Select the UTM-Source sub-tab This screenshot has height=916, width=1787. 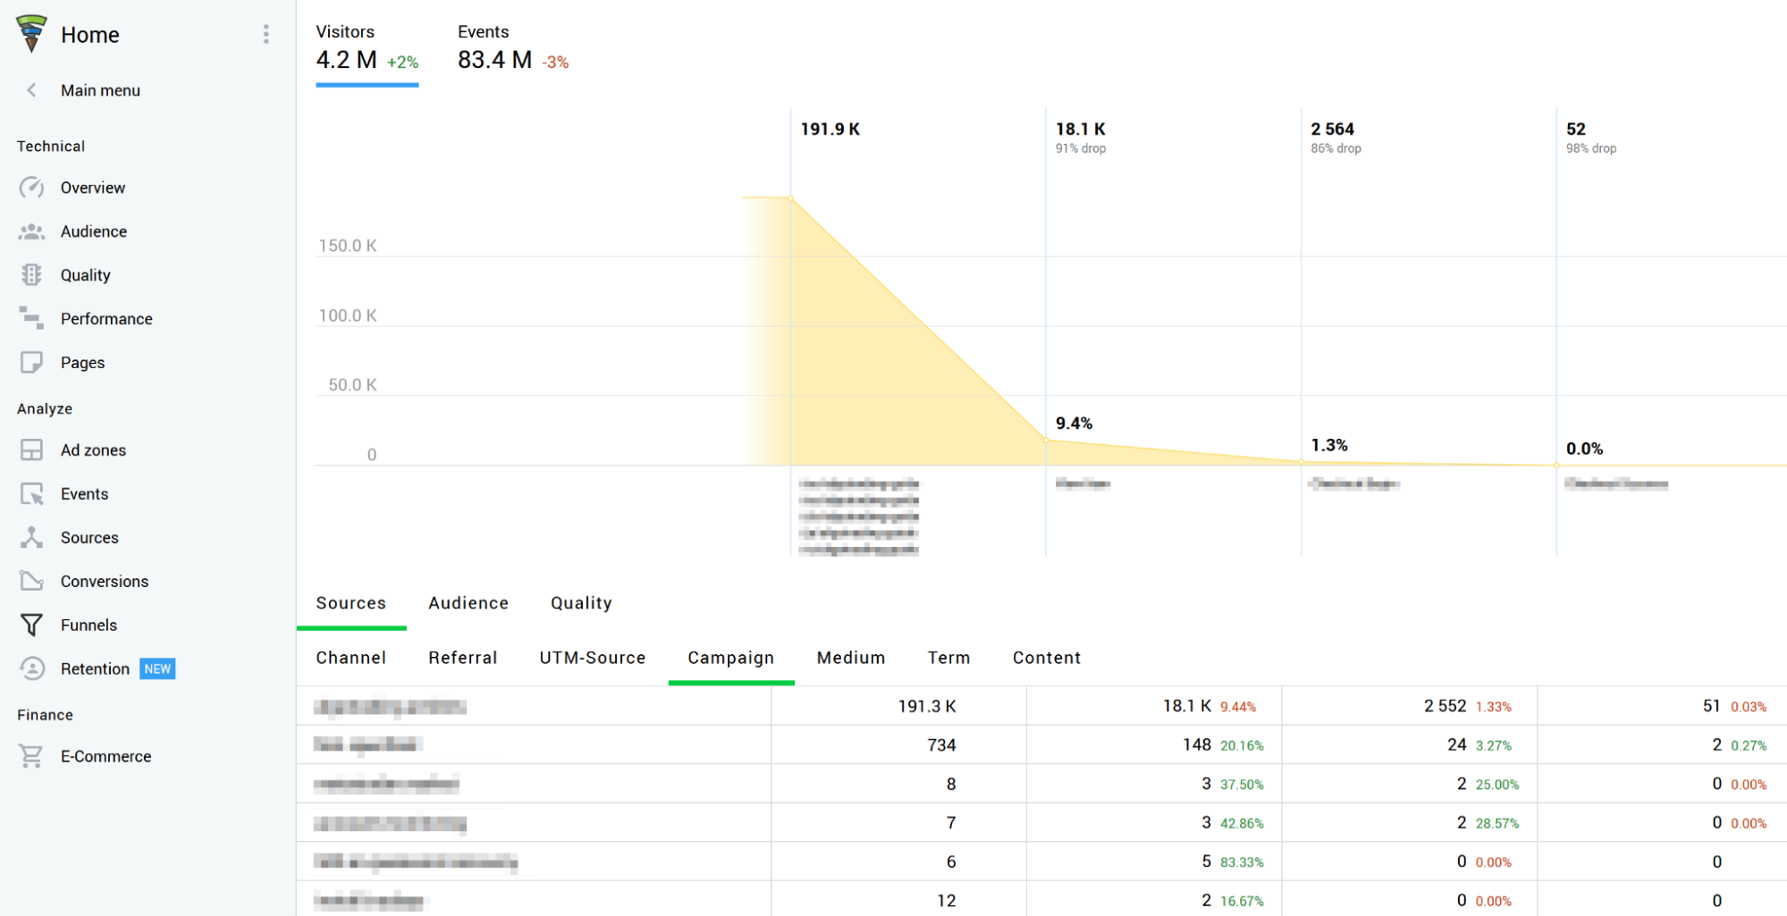(592, 658)
